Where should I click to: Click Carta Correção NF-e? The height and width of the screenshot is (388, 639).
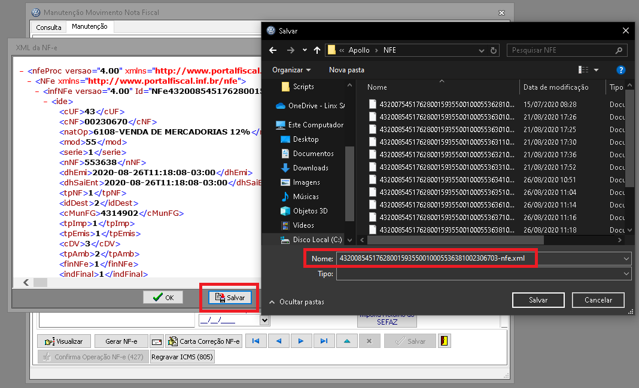[x=204, y=341]
